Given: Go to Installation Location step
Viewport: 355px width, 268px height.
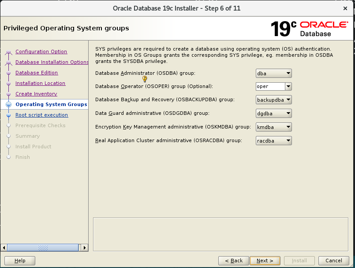Looking at the screenshot, I should (x=40, y=83).
